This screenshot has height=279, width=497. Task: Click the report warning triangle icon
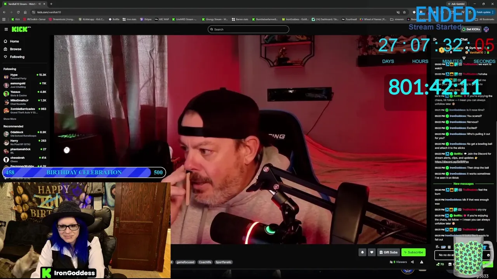tap(422, 262)
